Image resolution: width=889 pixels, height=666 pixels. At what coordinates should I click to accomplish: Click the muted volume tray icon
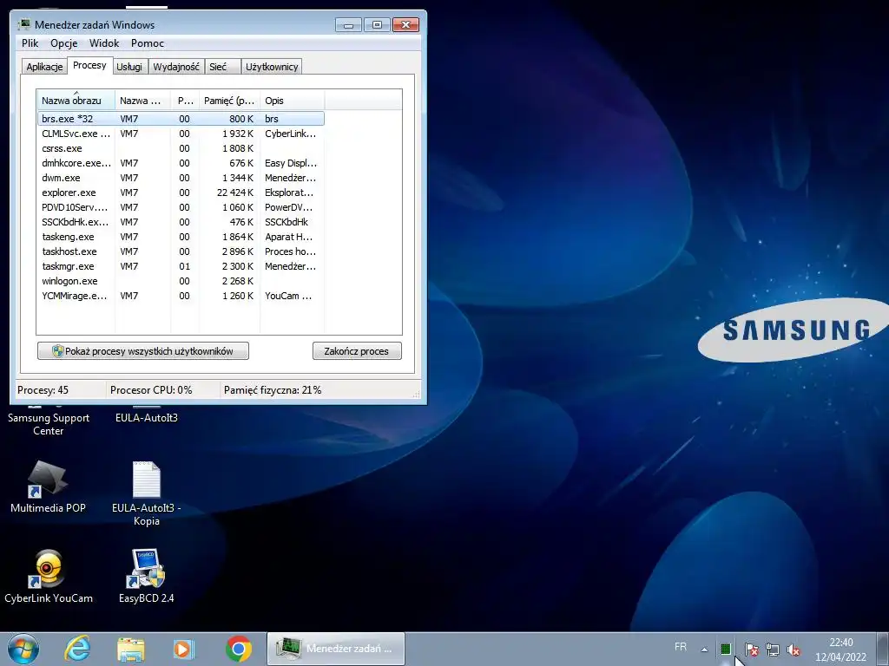pos(794,650)
